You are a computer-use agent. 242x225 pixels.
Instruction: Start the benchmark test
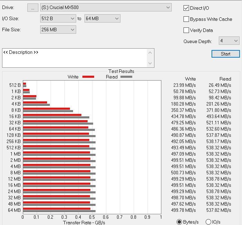click(x=226, y=54)
